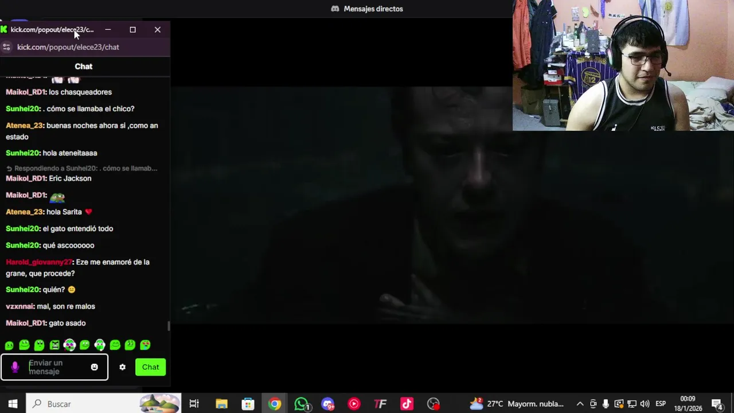Insert the headphones emote with purple eyes
This screenshot has width=734, height=413.
pos(69,345)
